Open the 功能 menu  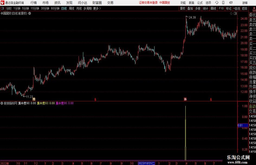[x=183, y=3]
